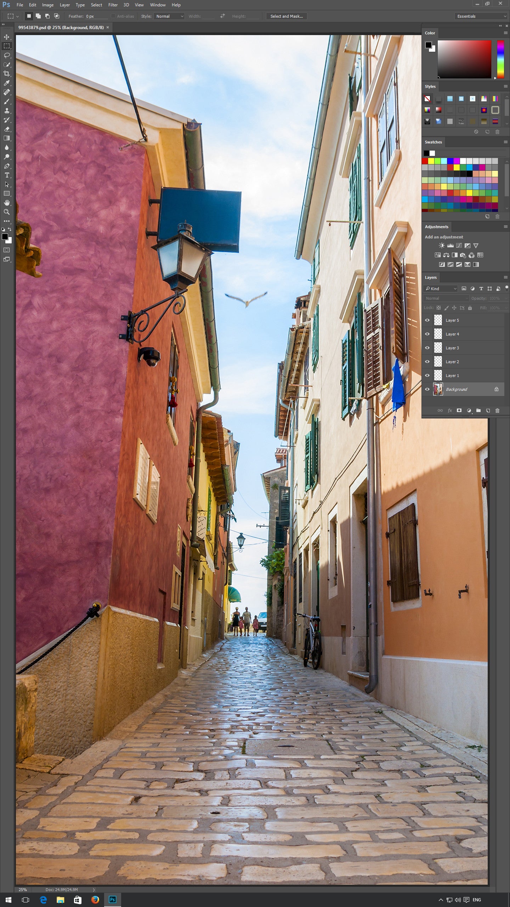
Task: Open the layer Kind filter dropdown
Action: [441, 289]
